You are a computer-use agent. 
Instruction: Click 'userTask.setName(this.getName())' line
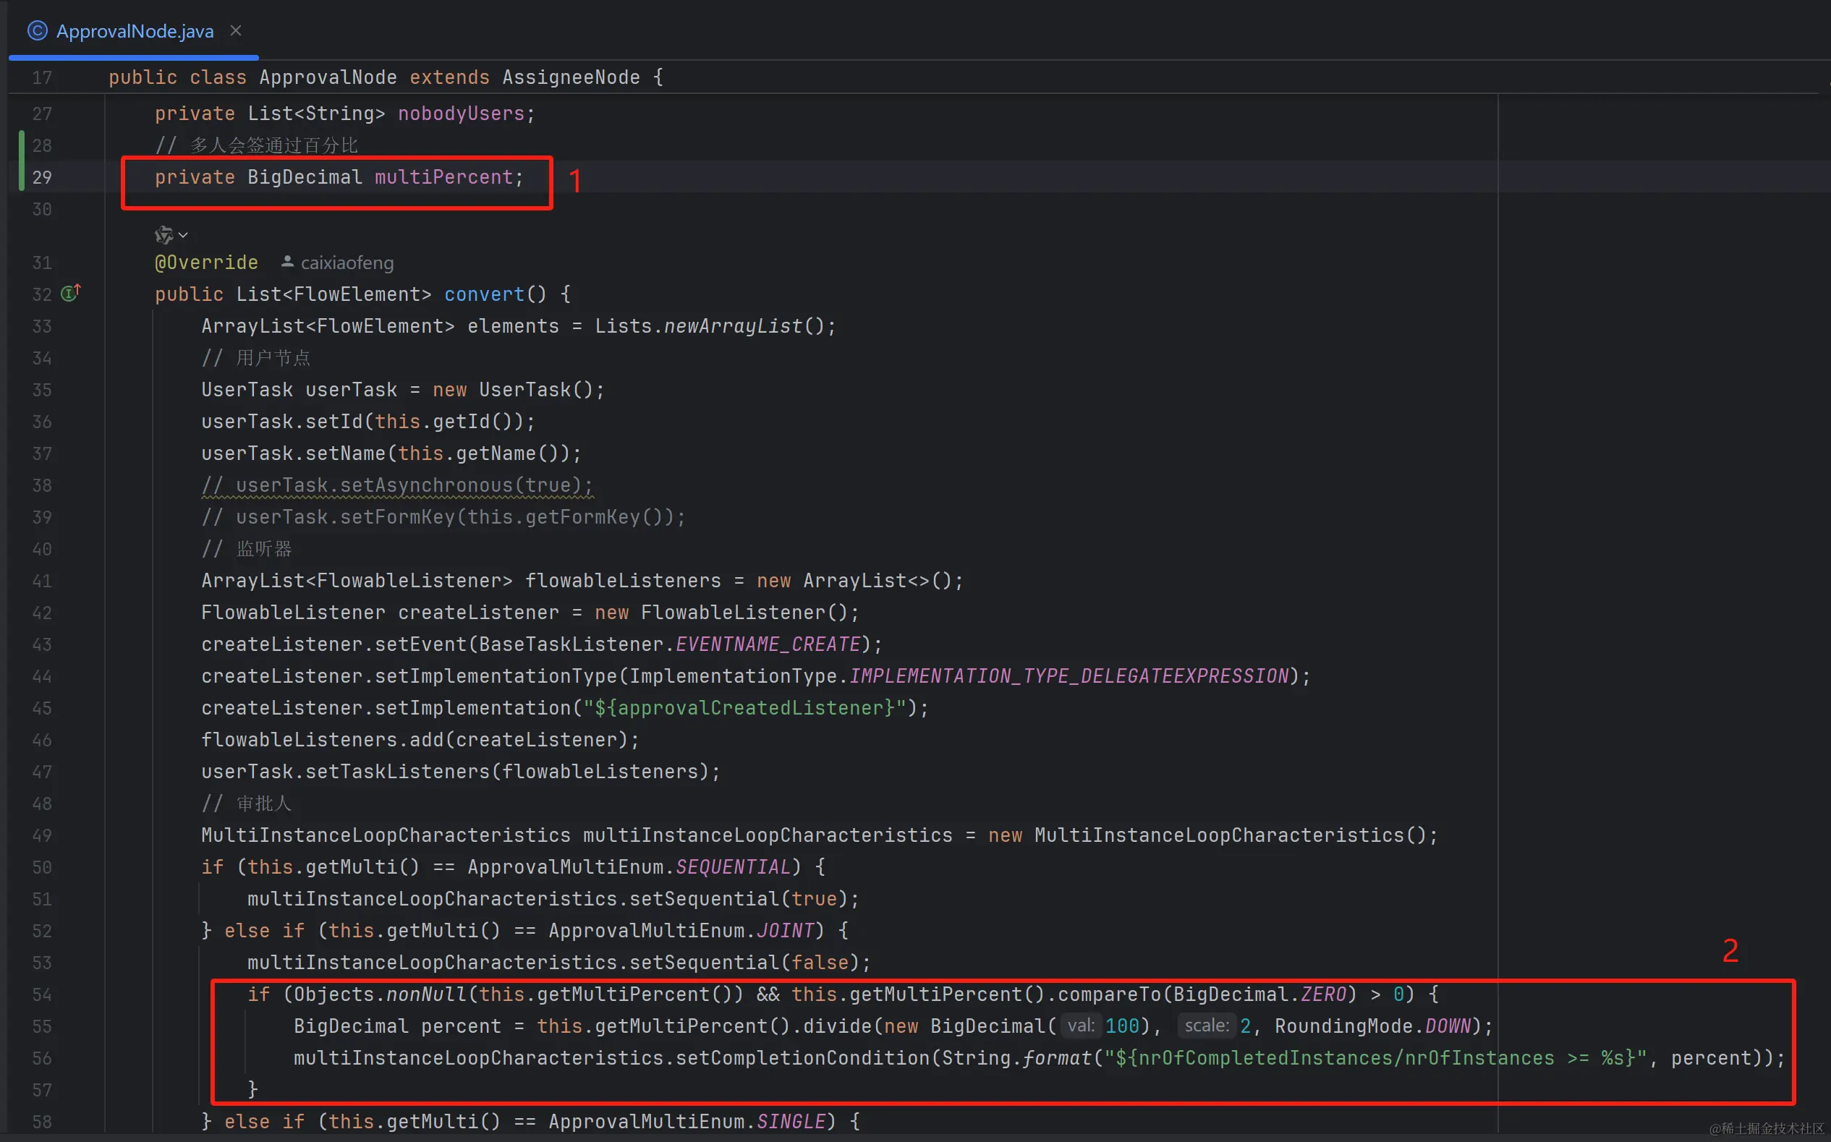391,454
